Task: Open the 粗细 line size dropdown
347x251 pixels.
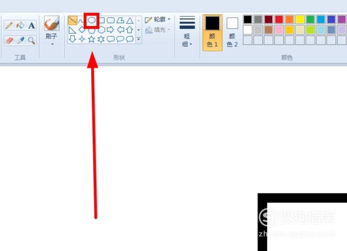Action: [x=187, y=31]
